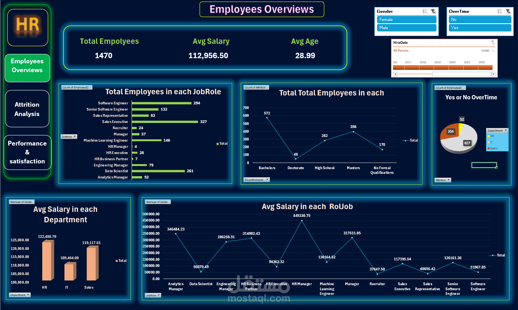The image size is (518, 310).
Task: Switch to Performance & satisfaction page
Action: pyautogui.click(x=27, y=152)
